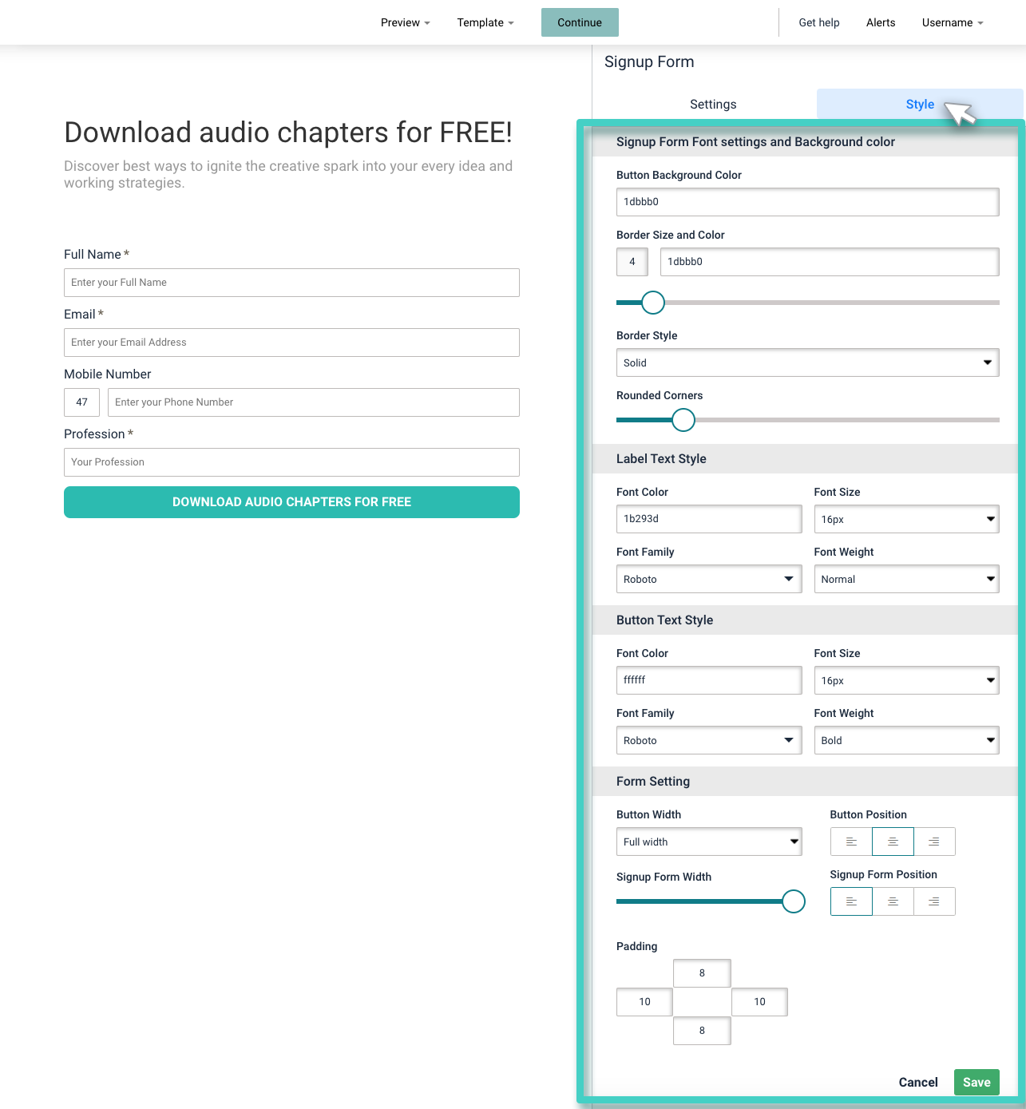Click Download Audio Chapters For Free button

(291, 502)
